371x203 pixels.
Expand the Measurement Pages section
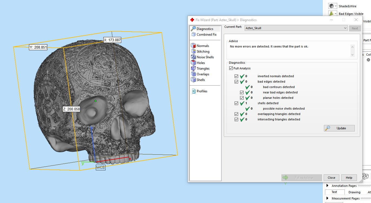tap(327, 198)
